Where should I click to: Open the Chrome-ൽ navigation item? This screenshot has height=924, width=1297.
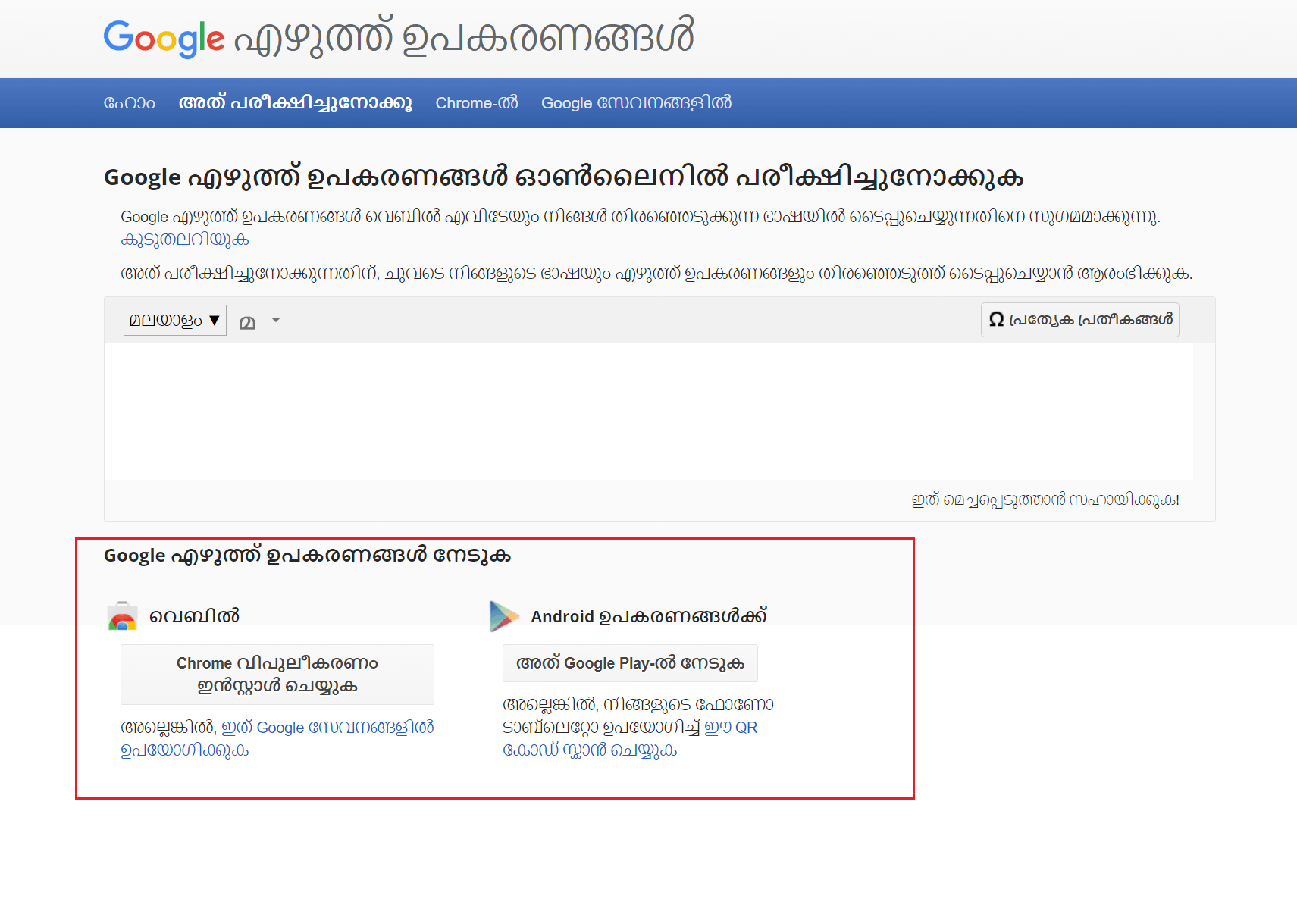476,102
